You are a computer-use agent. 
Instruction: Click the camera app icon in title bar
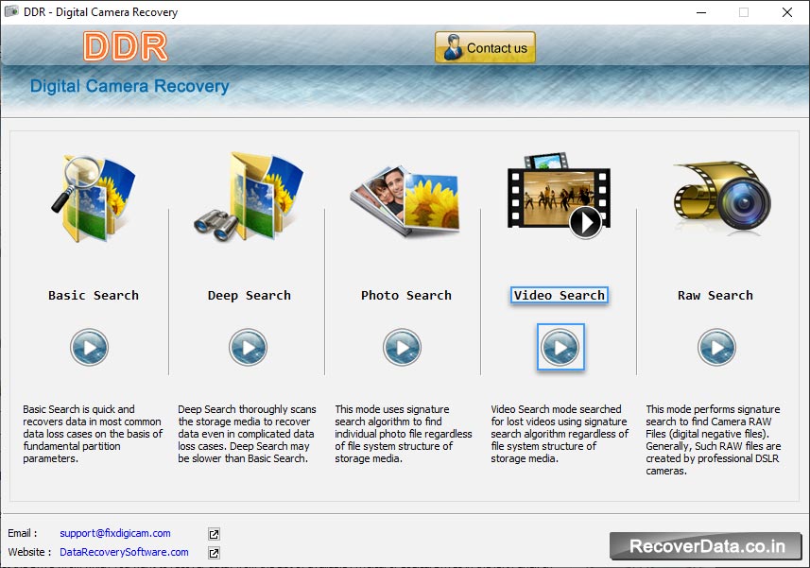click(x=11, y=11)
